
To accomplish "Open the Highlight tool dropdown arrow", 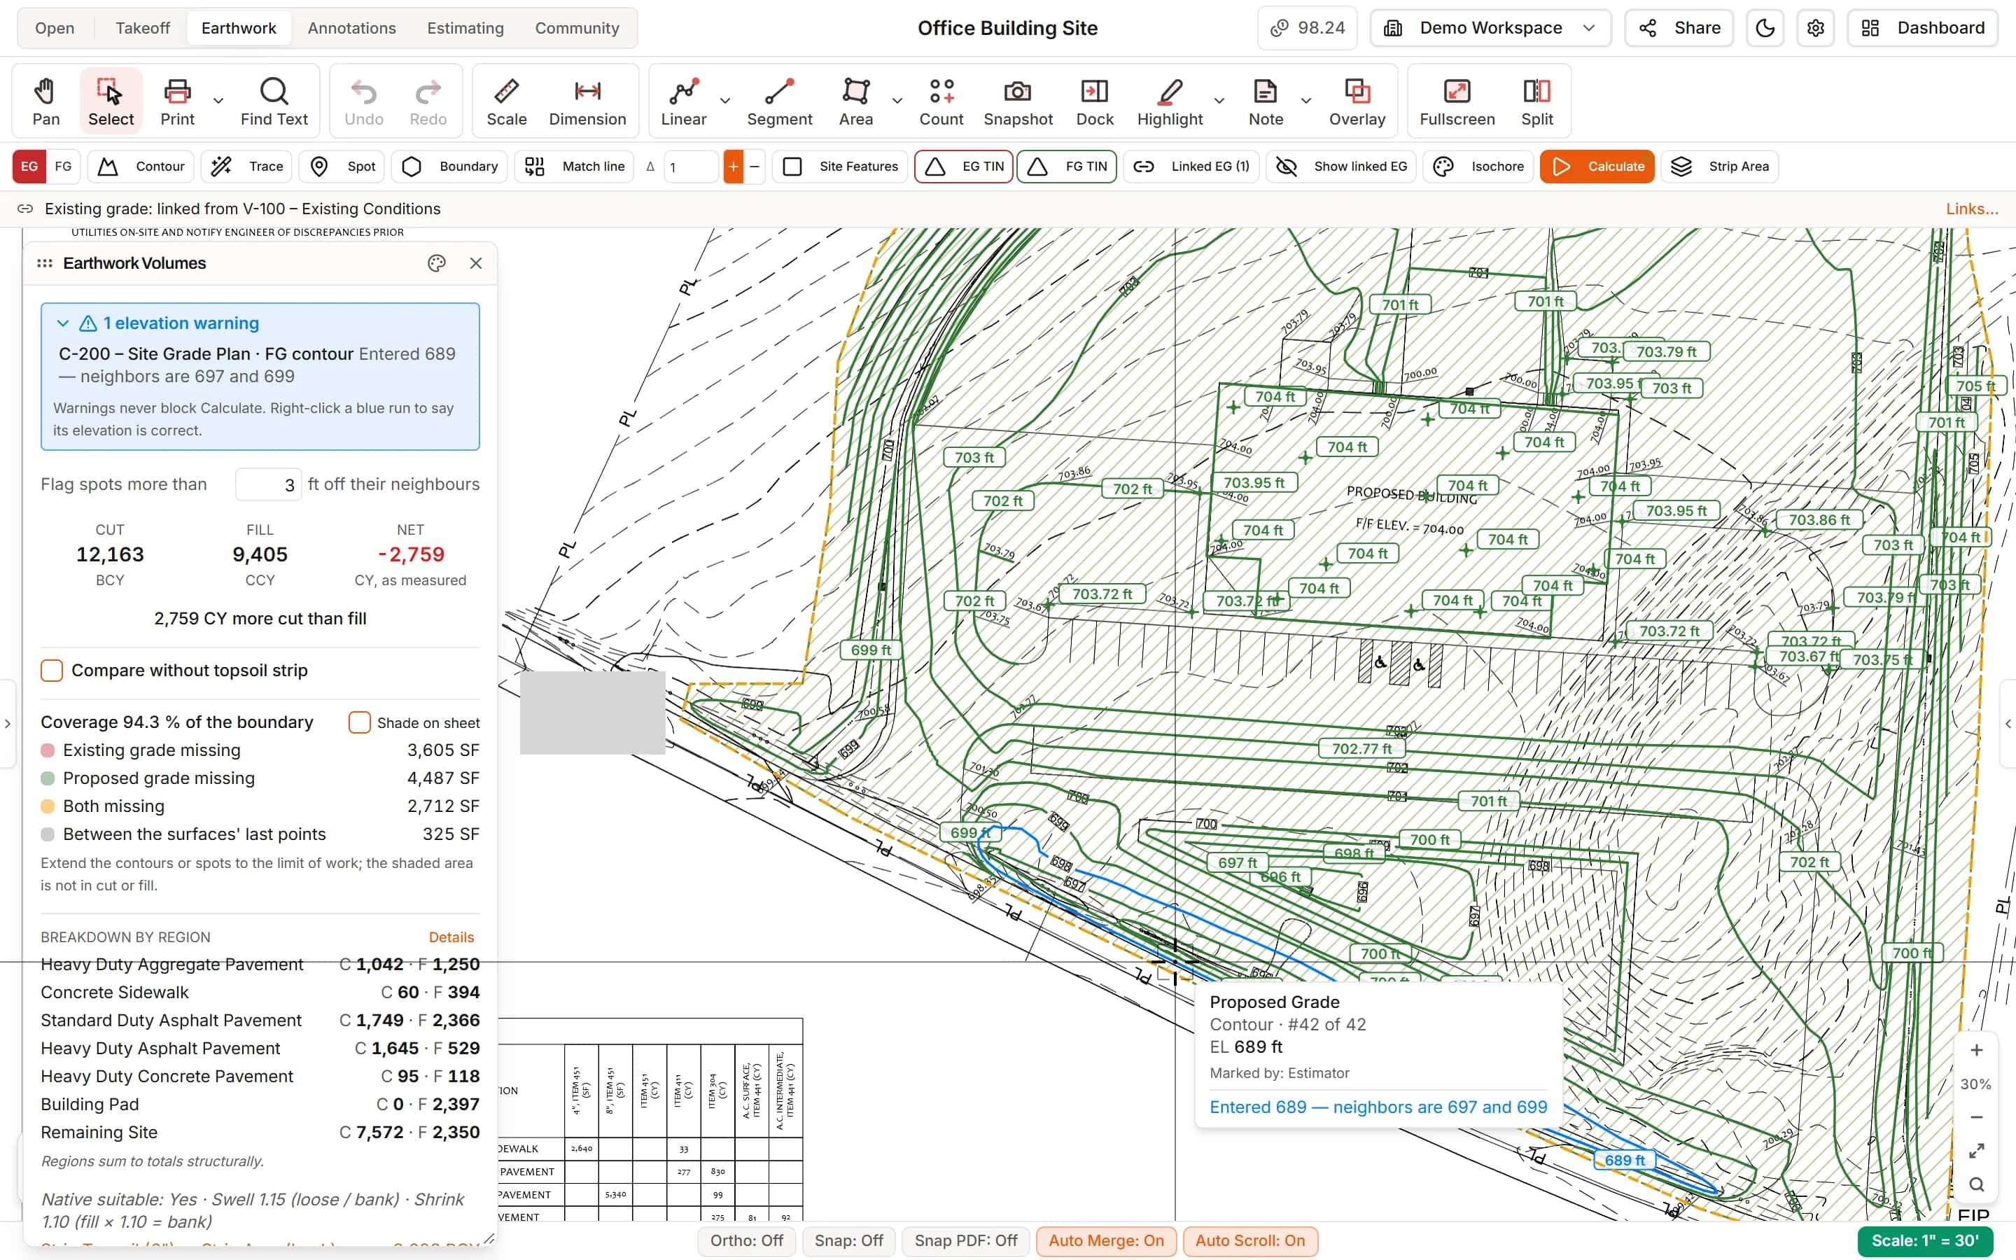I will 1219,101.
